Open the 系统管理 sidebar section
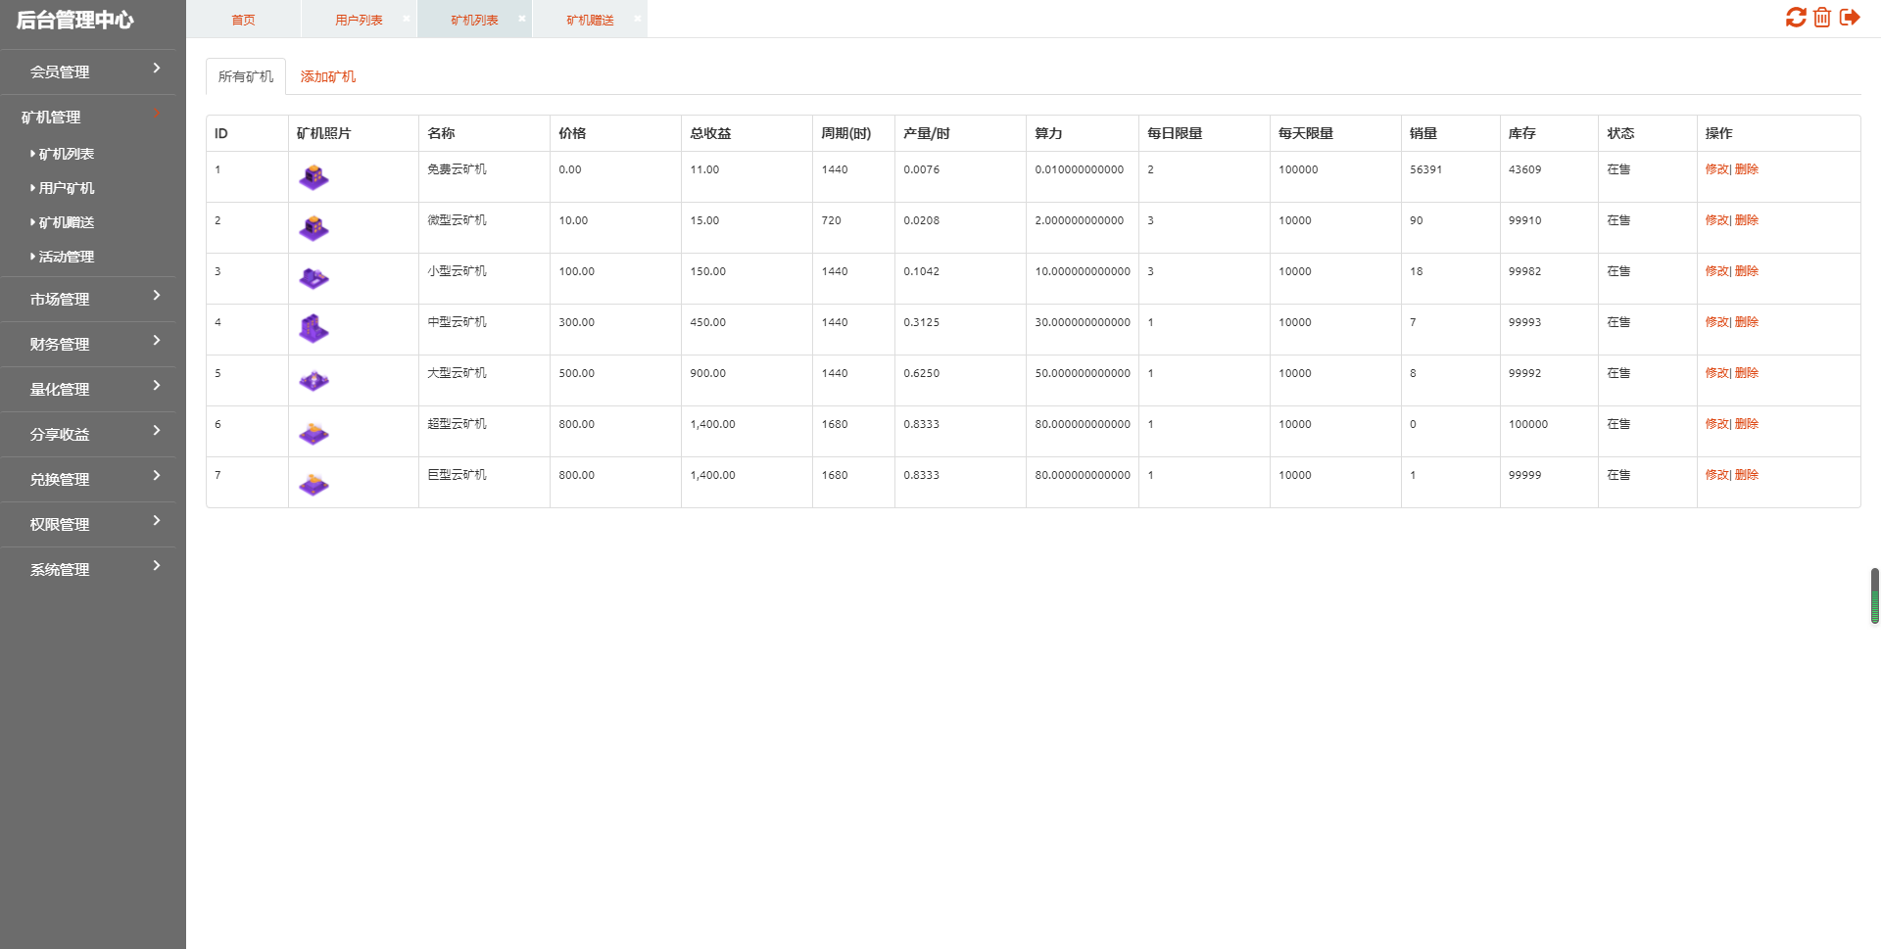The image size is (1881, 949). [88, 569]
